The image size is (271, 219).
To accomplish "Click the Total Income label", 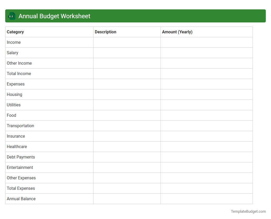I will point(19,74).
